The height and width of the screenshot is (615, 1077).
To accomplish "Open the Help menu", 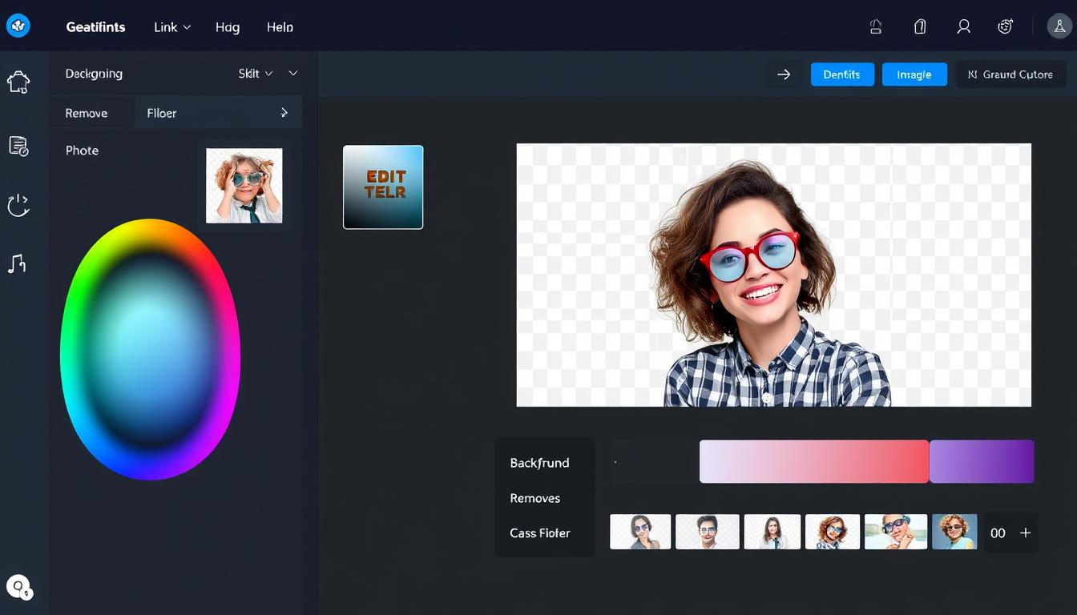I will (280, 27).
